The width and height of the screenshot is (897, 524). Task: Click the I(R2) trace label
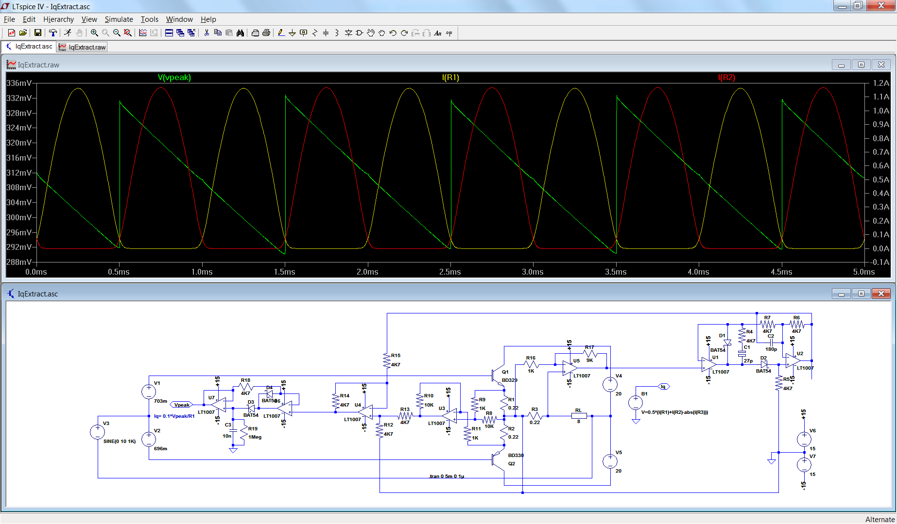point(726,78)
